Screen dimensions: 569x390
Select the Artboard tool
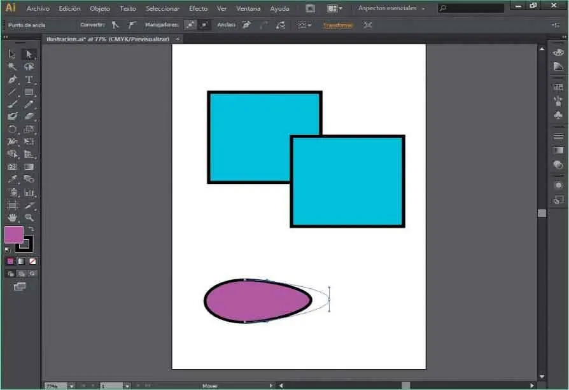(12, 205)
